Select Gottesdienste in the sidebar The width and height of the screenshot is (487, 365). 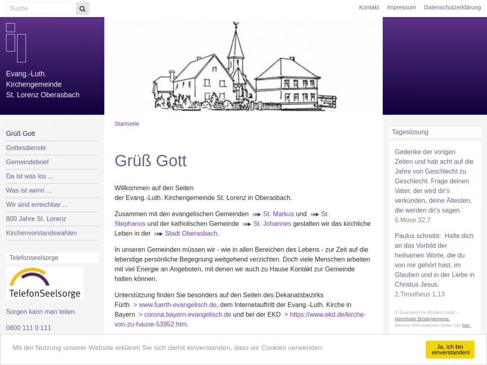[26, 148]
